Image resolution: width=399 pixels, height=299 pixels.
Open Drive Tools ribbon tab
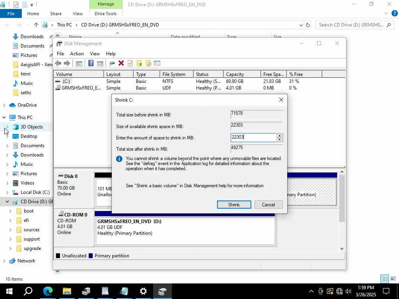(105, 14)
